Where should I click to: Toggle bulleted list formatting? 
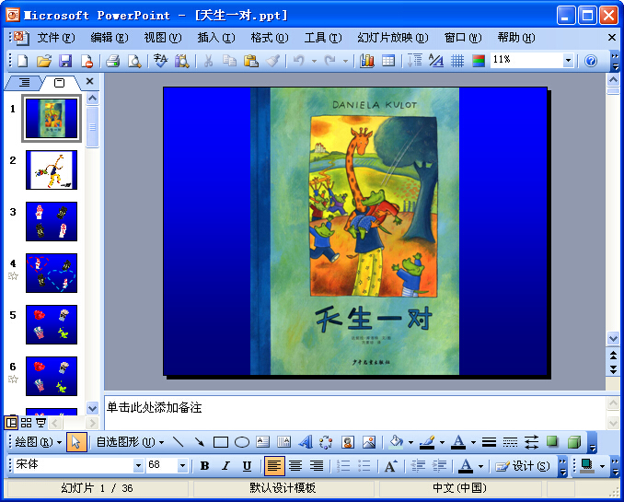tap(364, 466)
